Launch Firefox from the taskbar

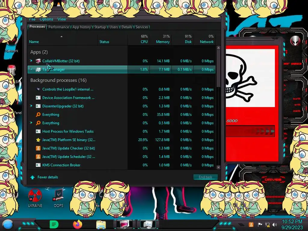pos(78,224)
